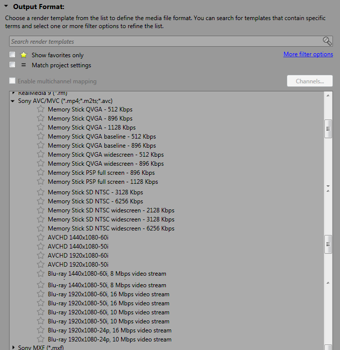Collapse the Output Format section
Image resolution: width=340 pixels, height=350 pixels.
(6, 6)
